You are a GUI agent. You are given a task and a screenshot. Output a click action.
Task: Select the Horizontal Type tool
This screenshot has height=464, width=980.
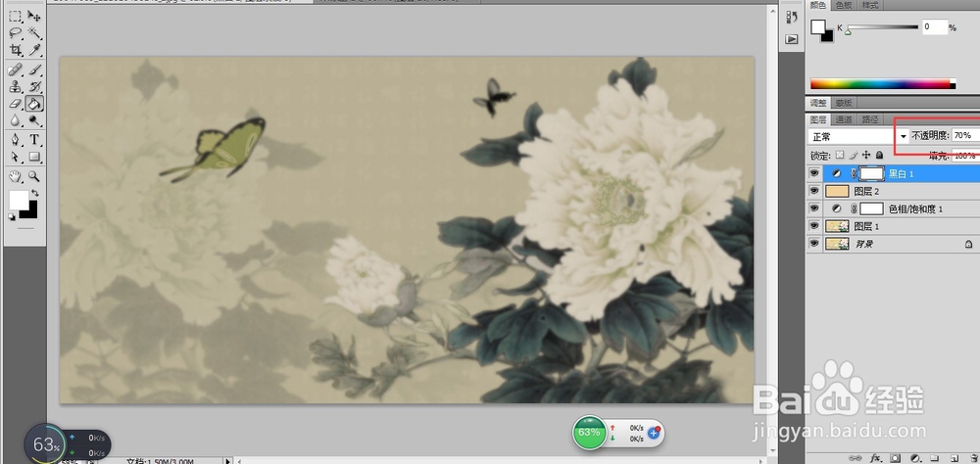pos(34,139)
